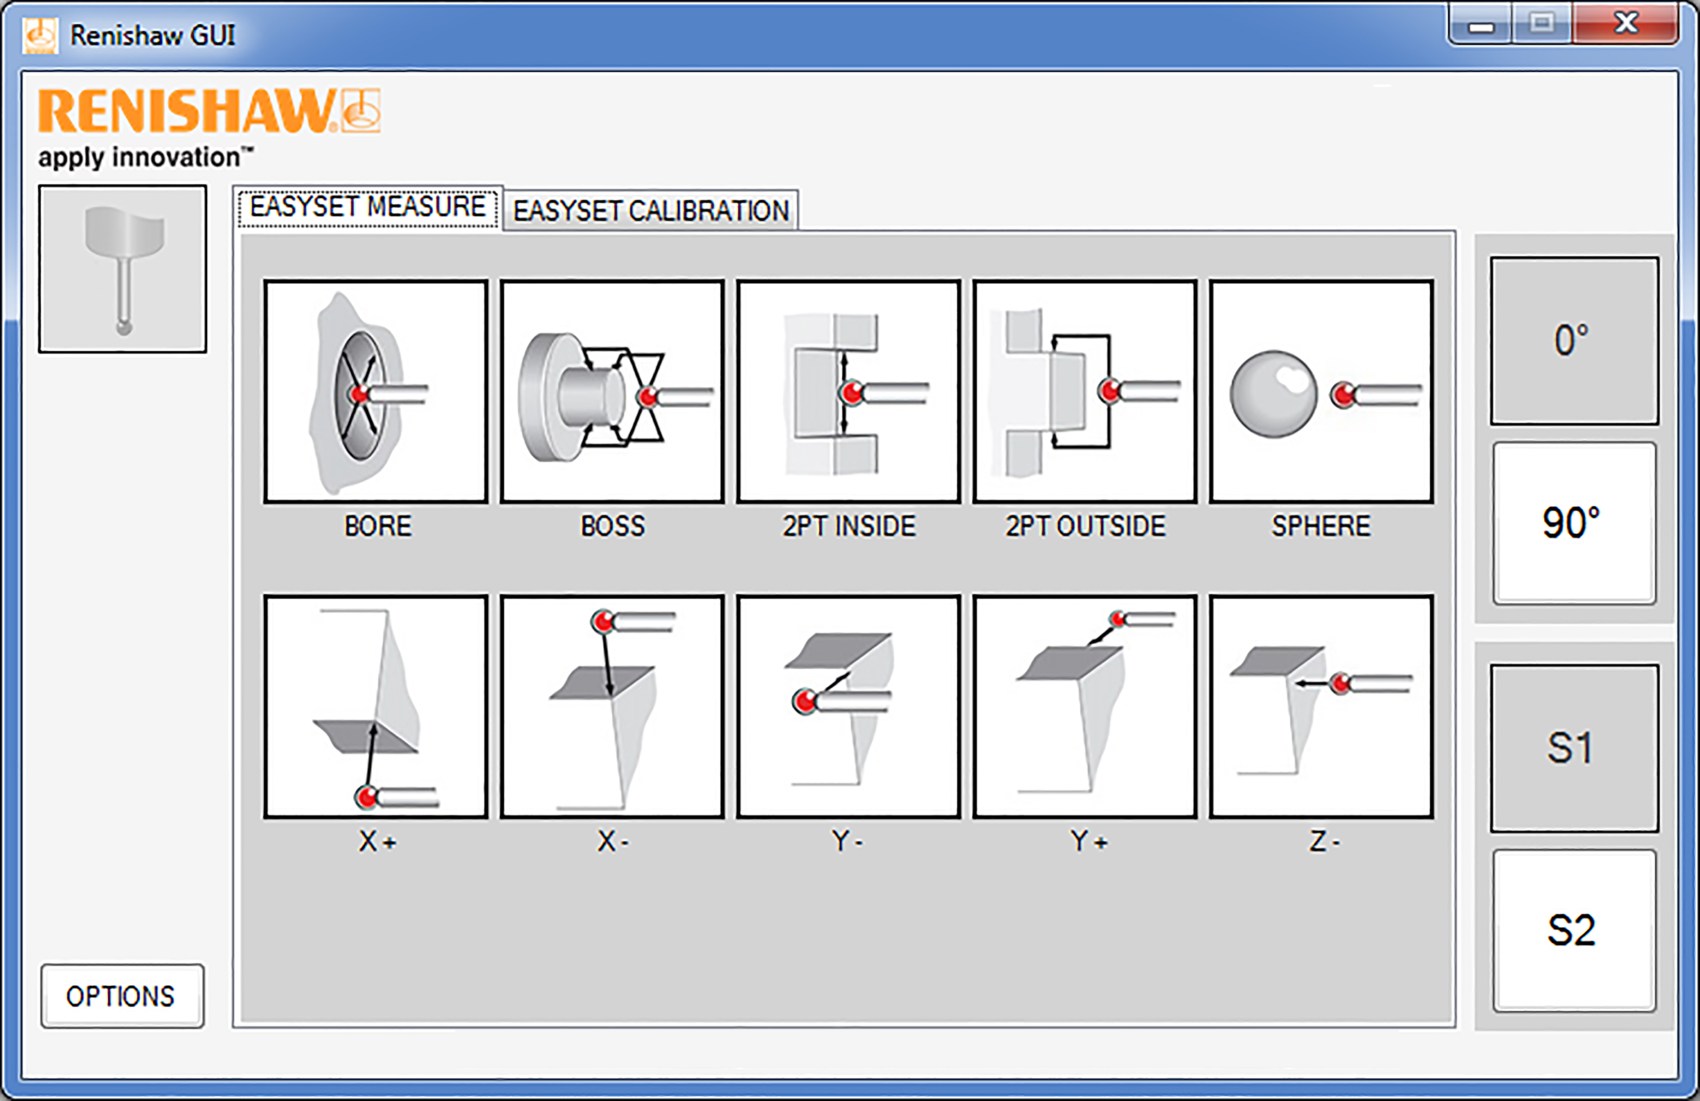Pick the X- surface probing icon
Viewport: 1700px width, 1101px height.
click(612, 706)
